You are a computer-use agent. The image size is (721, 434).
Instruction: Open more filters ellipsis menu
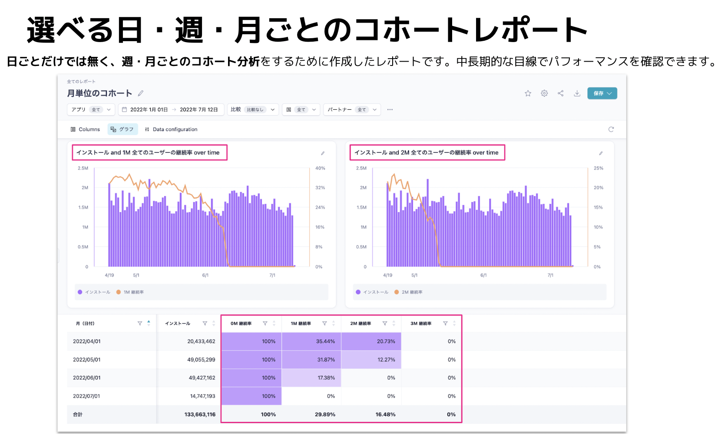[x=390, y=109]
